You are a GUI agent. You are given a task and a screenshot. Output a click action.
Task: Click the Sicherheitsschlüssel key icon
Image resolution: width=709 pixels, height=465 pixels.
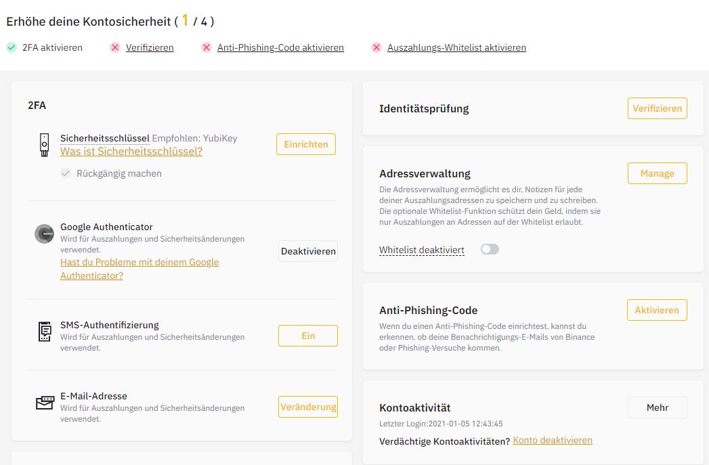[44, 144]
